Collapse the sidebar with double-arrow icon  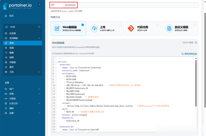pyautogui.click(x=40, y=5)
